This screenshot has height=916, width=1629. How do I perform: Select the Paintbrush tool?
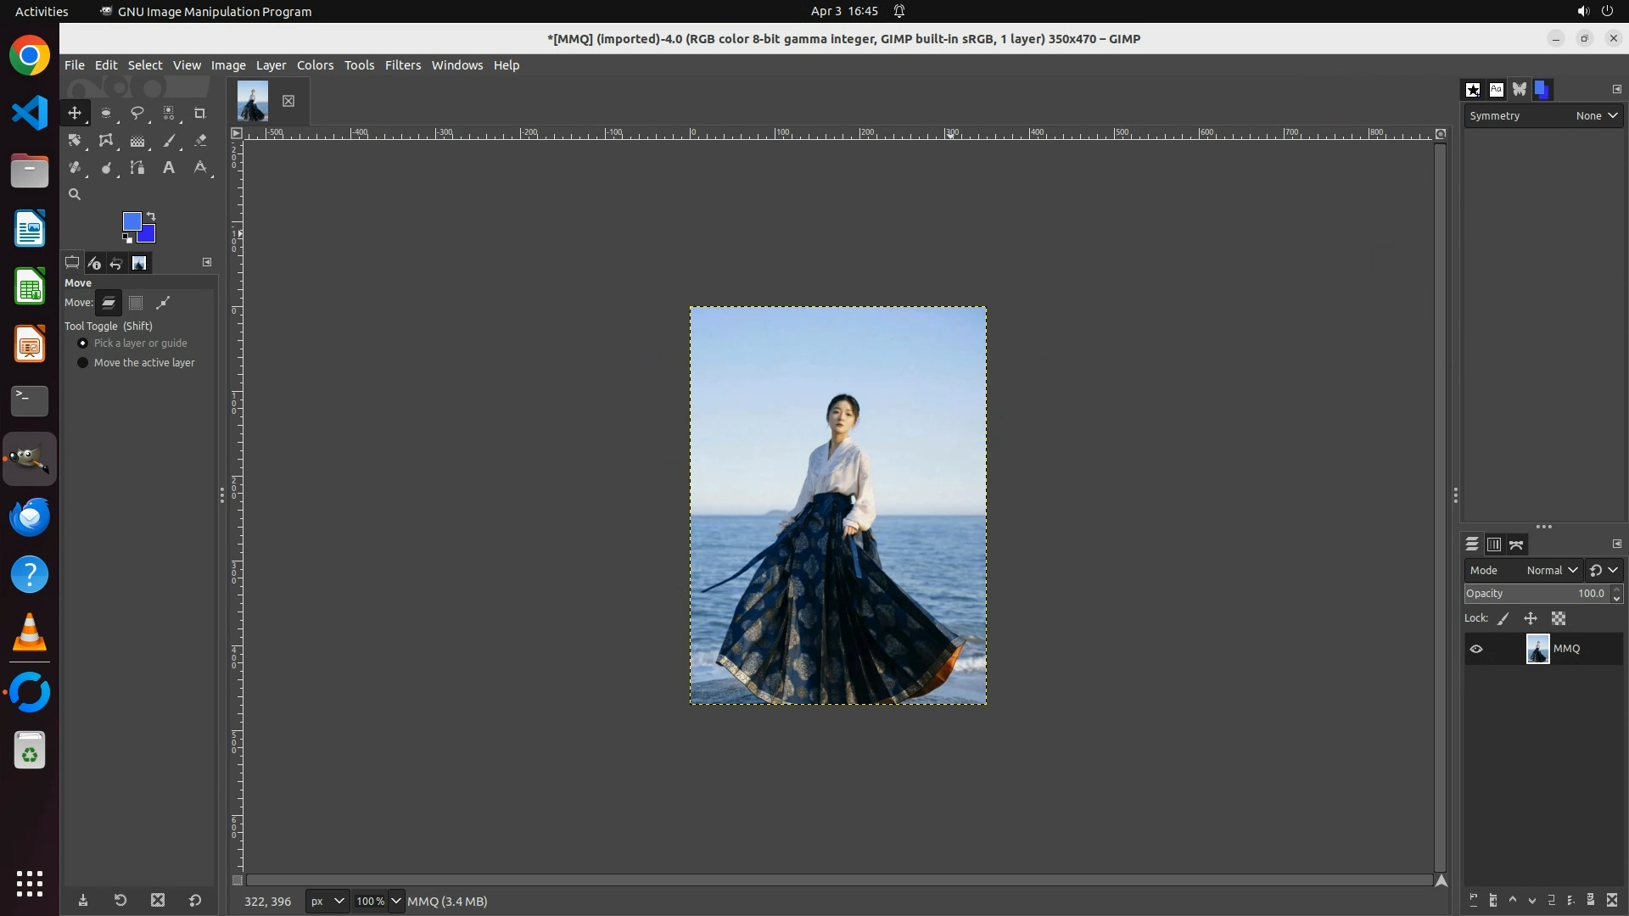coord(169,141)
